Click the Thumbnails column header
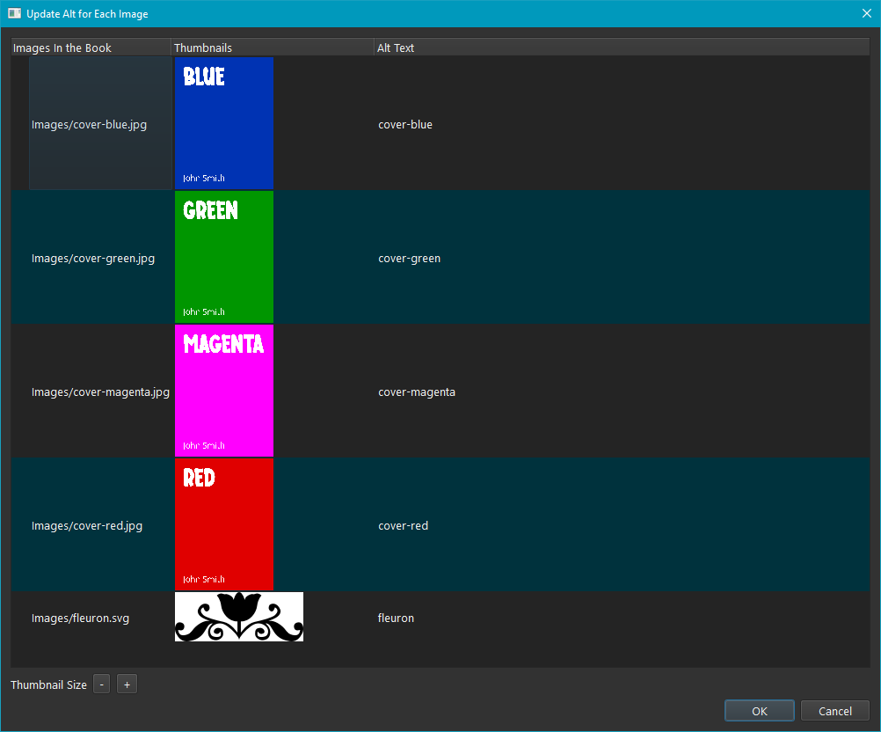881x732 pixels. 273,48
